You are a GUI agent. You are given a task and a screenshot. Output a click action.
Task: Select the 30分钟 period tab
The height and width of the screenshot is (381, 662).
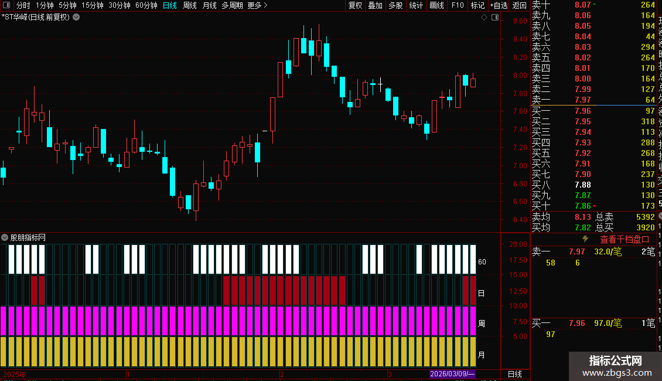tap(120, 5)
